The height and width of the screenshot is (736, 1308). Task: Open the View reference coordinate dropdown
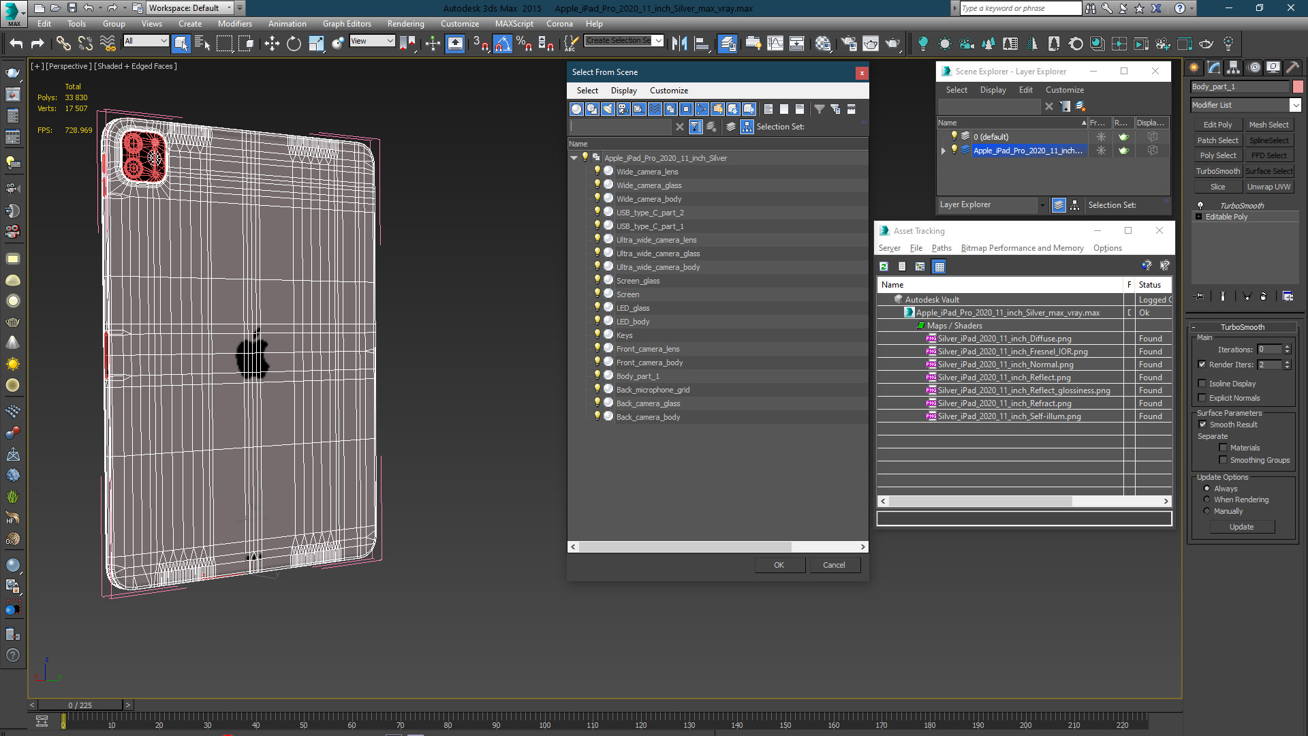coord(372,41)
